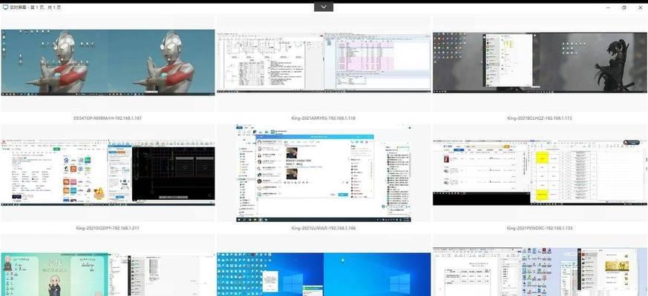Select the label ending 192.168.1.155
The height and width of the screenshot is (296, 648).
pos(540,228)
